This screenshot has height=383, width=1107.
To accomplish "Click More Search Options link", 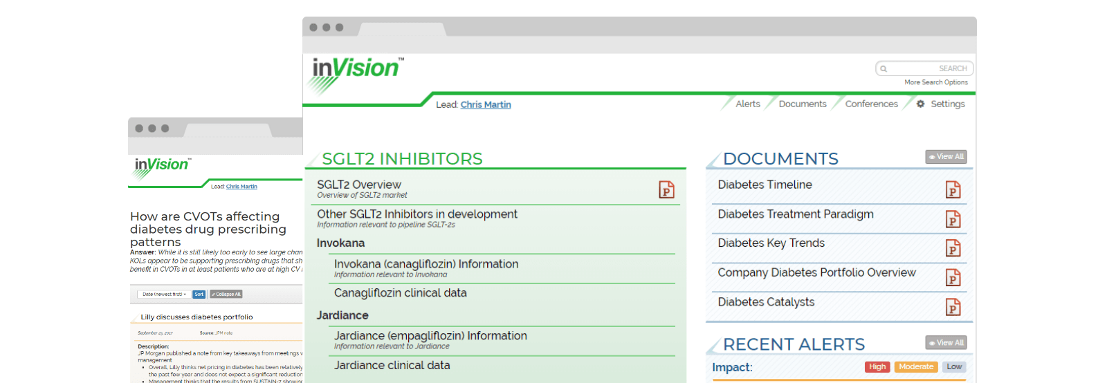I will click(935, 82).
